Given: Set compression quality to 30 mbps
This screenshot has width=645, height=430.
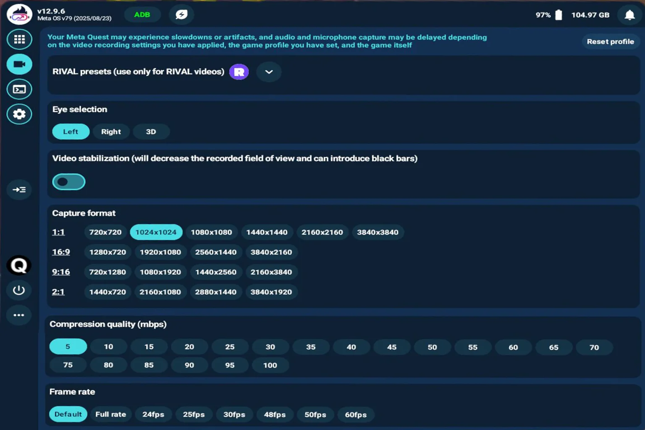Looking at the screenshot, I should [x=270, y=347].
